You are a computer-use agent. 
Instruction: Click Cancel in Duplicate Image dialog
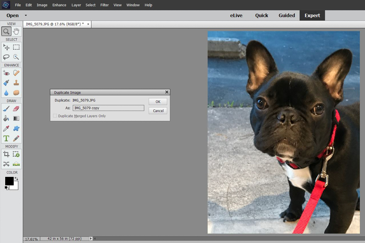tap(158, 111)
